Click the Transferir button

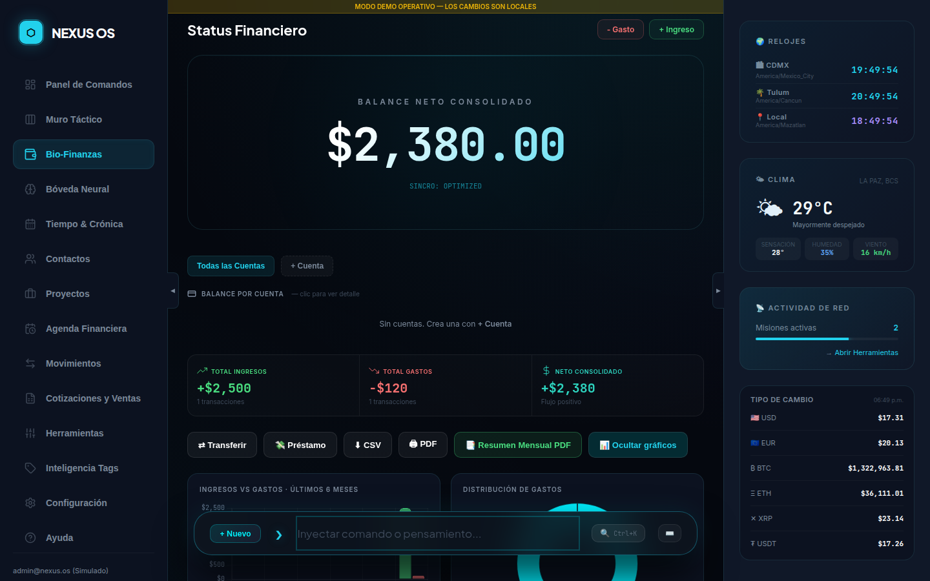[222, 445]
